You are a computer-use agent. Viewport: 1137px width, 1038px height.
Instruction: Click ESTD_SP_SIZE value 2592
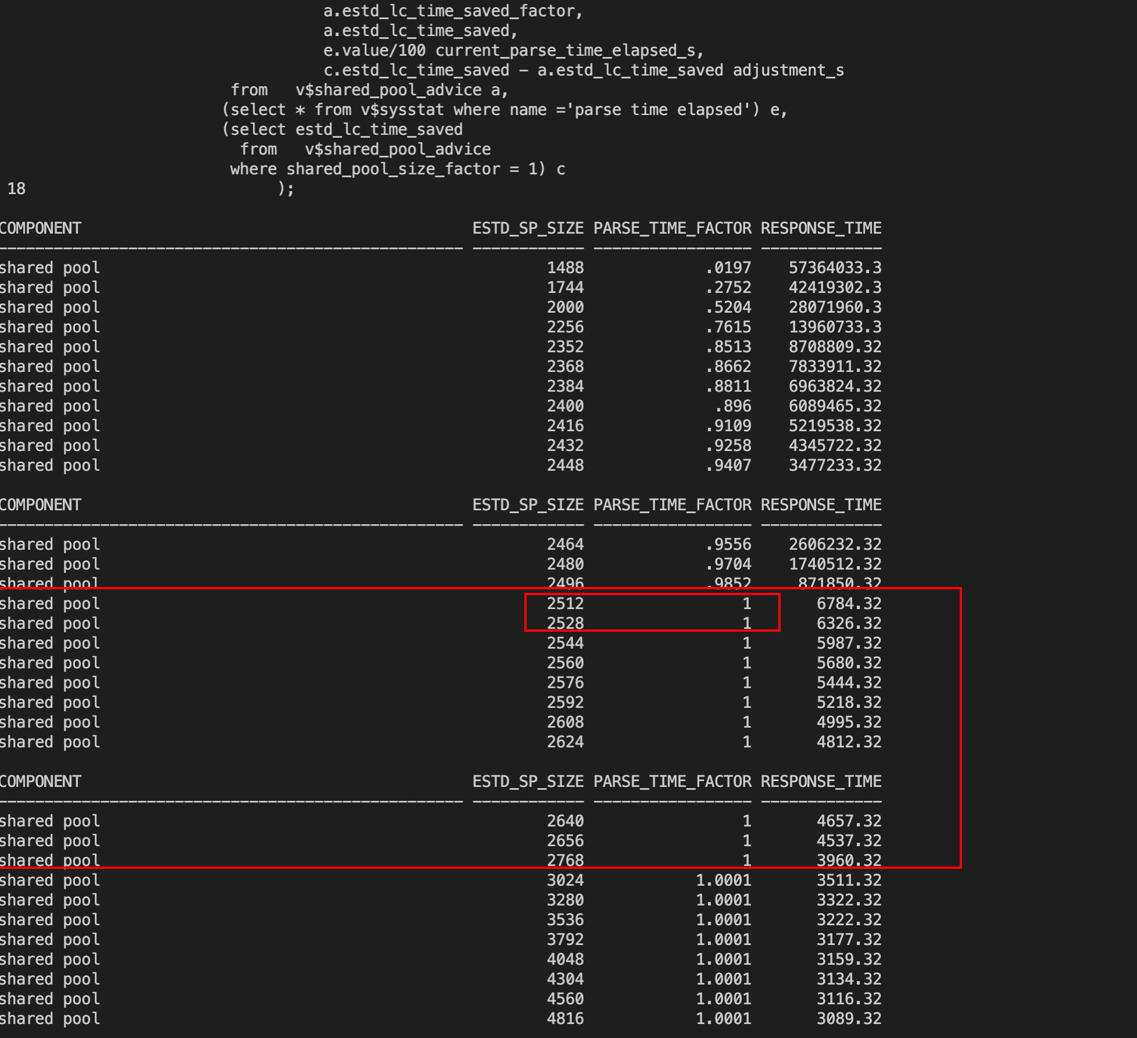coord(565,702)
